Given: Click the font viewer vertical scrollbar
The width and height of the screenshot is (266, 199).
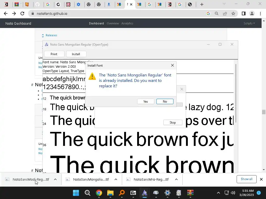Looking at the screenshot, I should [x=236, y=93].
